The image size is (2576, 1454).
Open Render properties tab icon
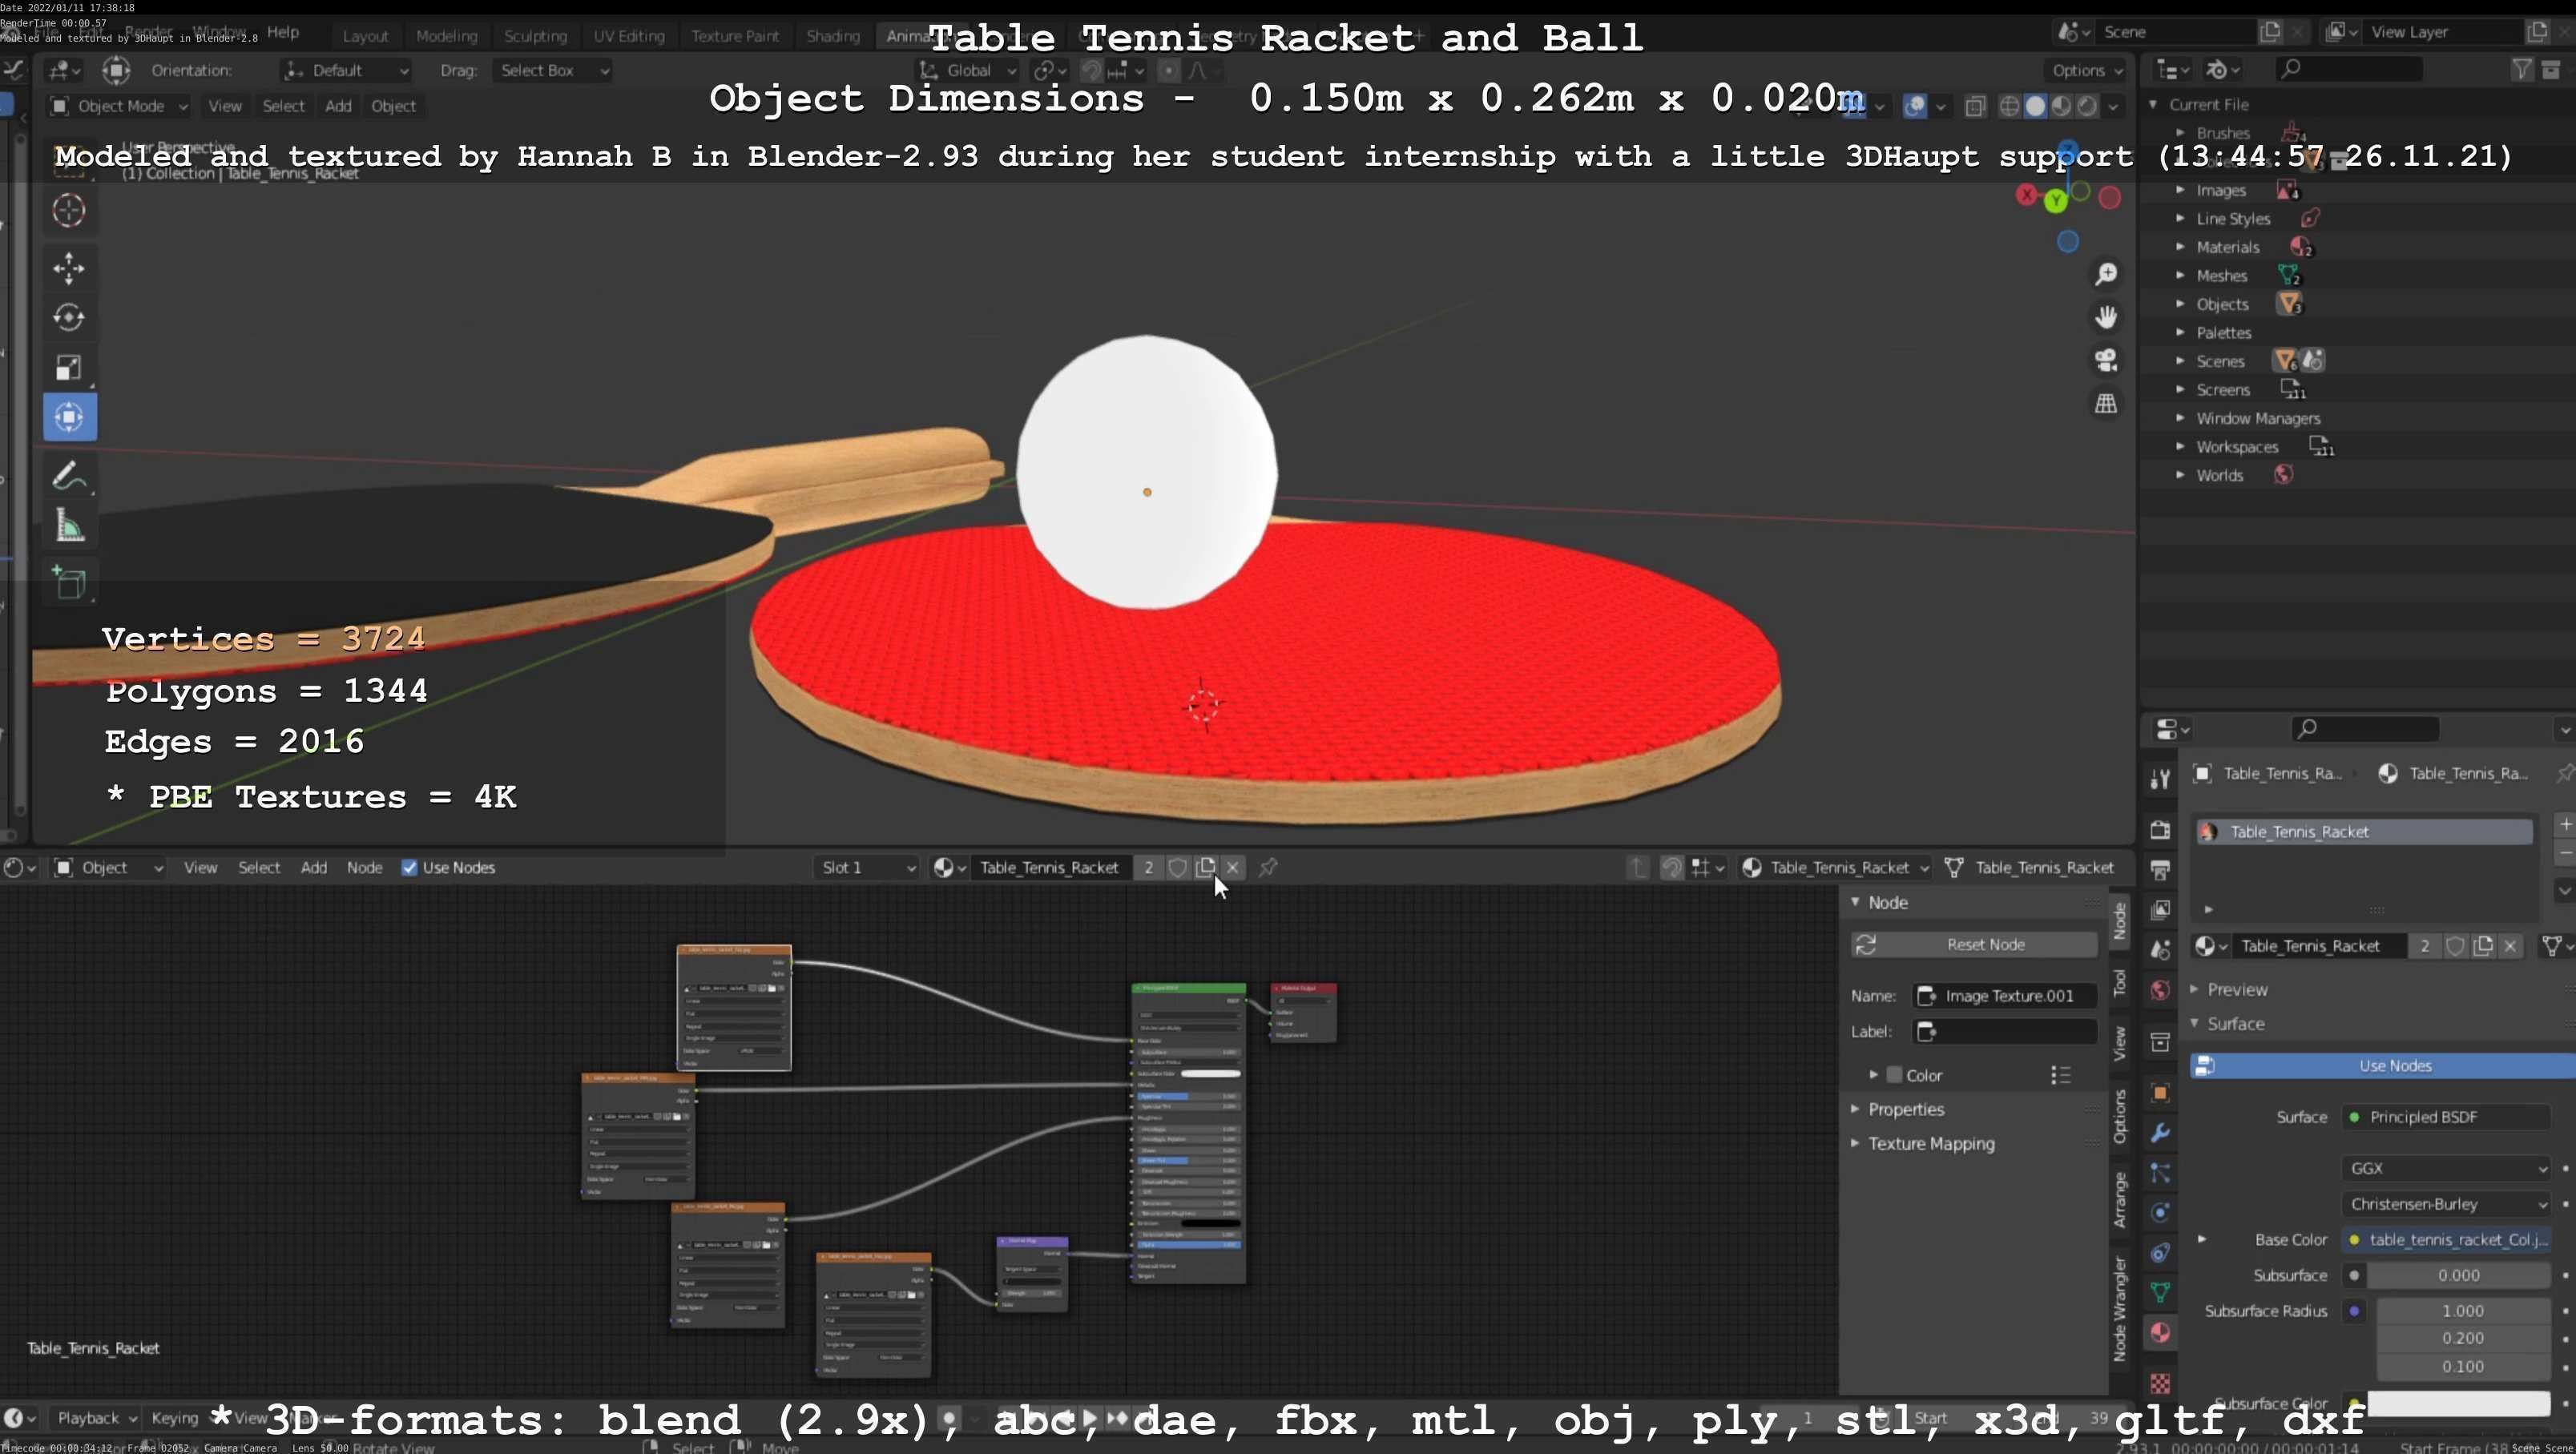[2160, 830]
